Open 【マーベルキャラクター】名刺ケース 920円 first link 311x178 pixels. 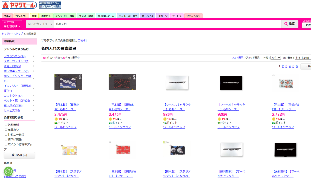(x=177, y=107)
